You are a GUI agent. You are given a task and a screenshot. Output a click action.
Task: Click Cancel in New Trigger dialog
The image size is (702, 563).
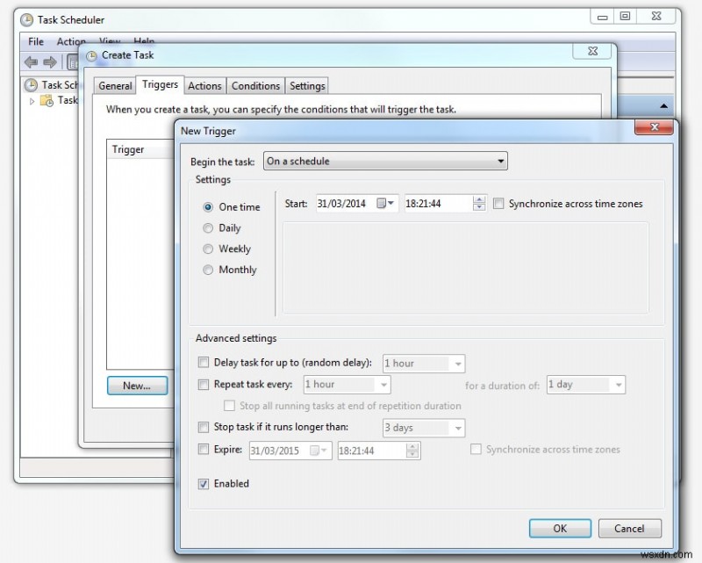[x=629, y=529]
